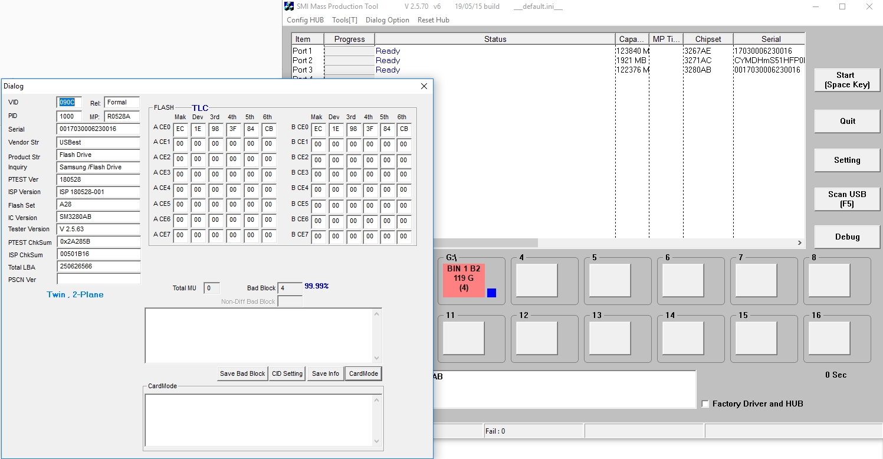
Task: Click the Status column header
Action: tap(495, 39)
